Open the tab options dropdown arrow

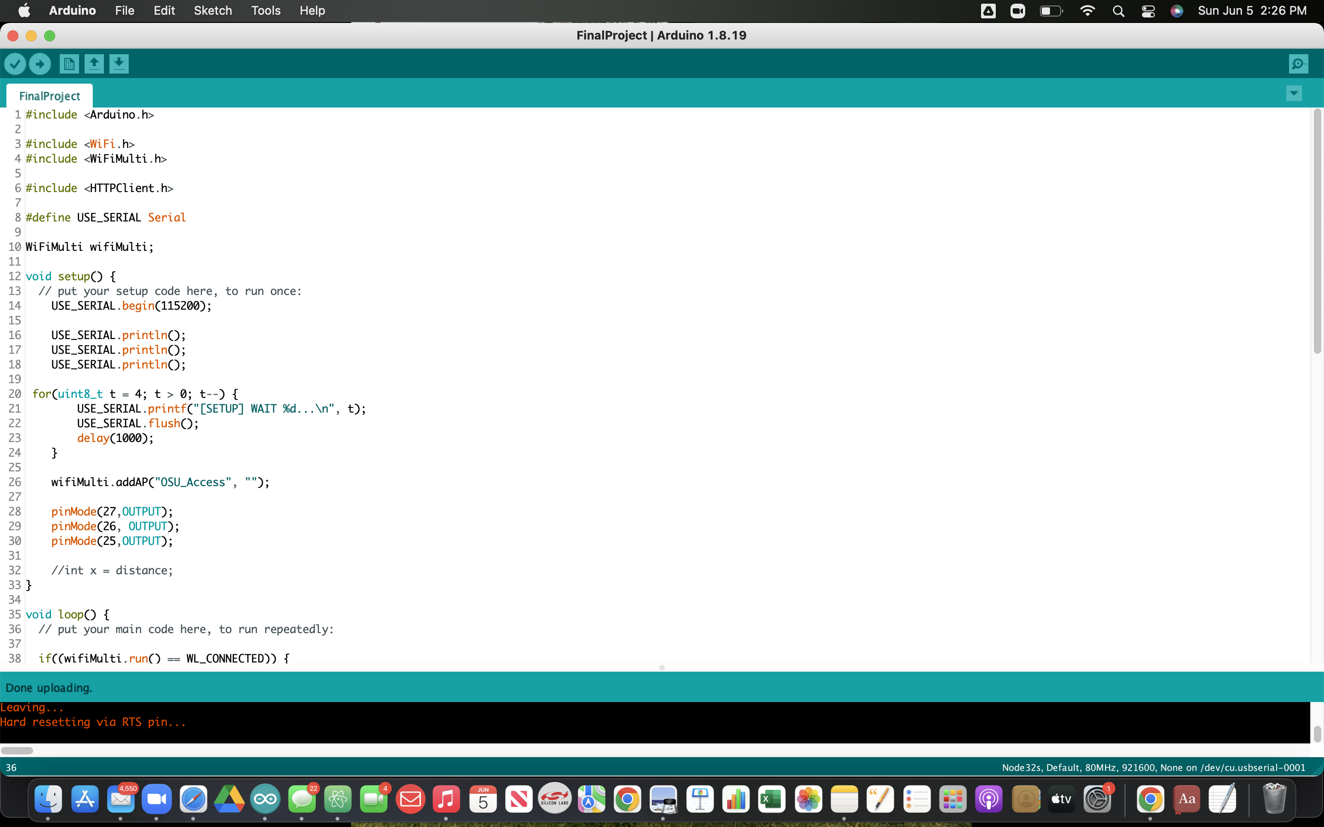pyautogui.click(x=1293, y=93)
